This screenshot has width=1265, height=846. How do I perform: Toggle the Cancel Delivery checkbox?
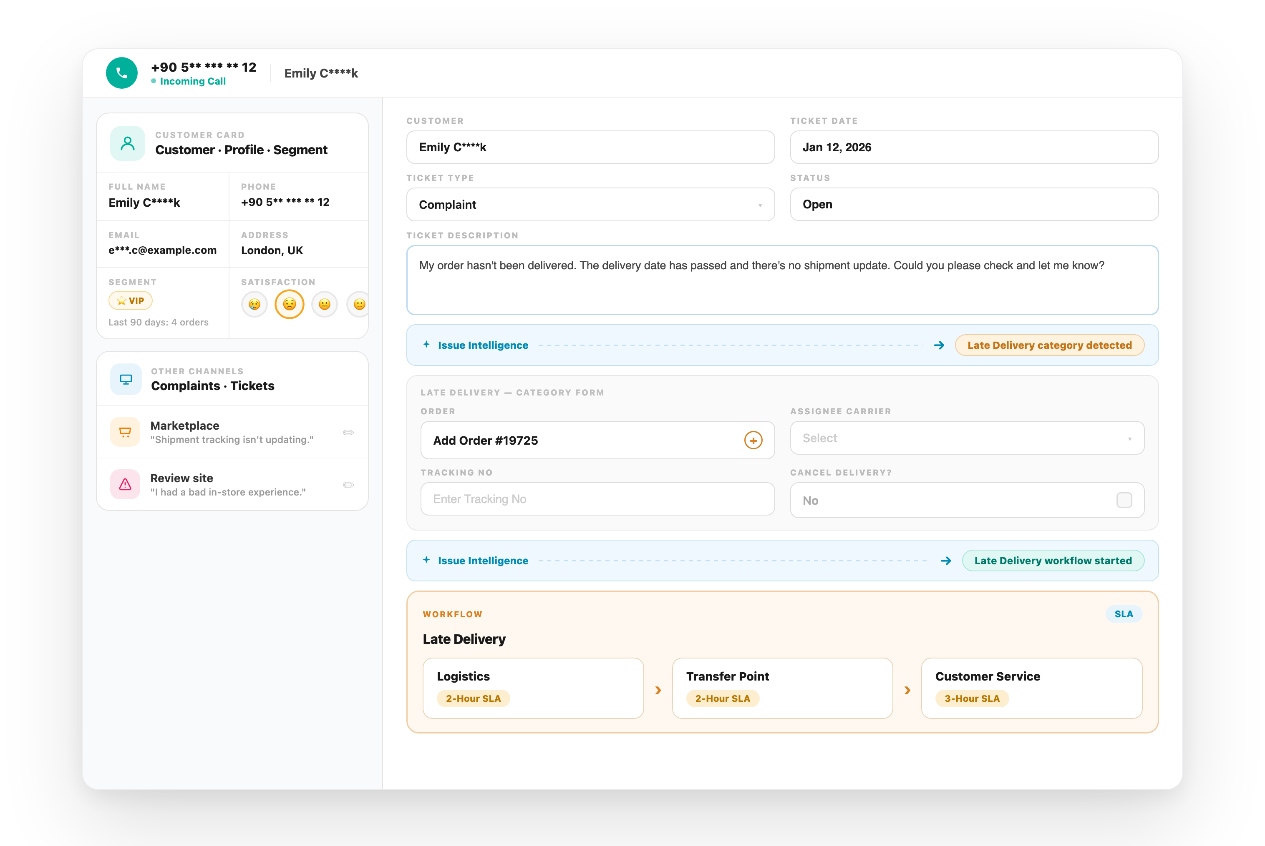pos(1124,500)
